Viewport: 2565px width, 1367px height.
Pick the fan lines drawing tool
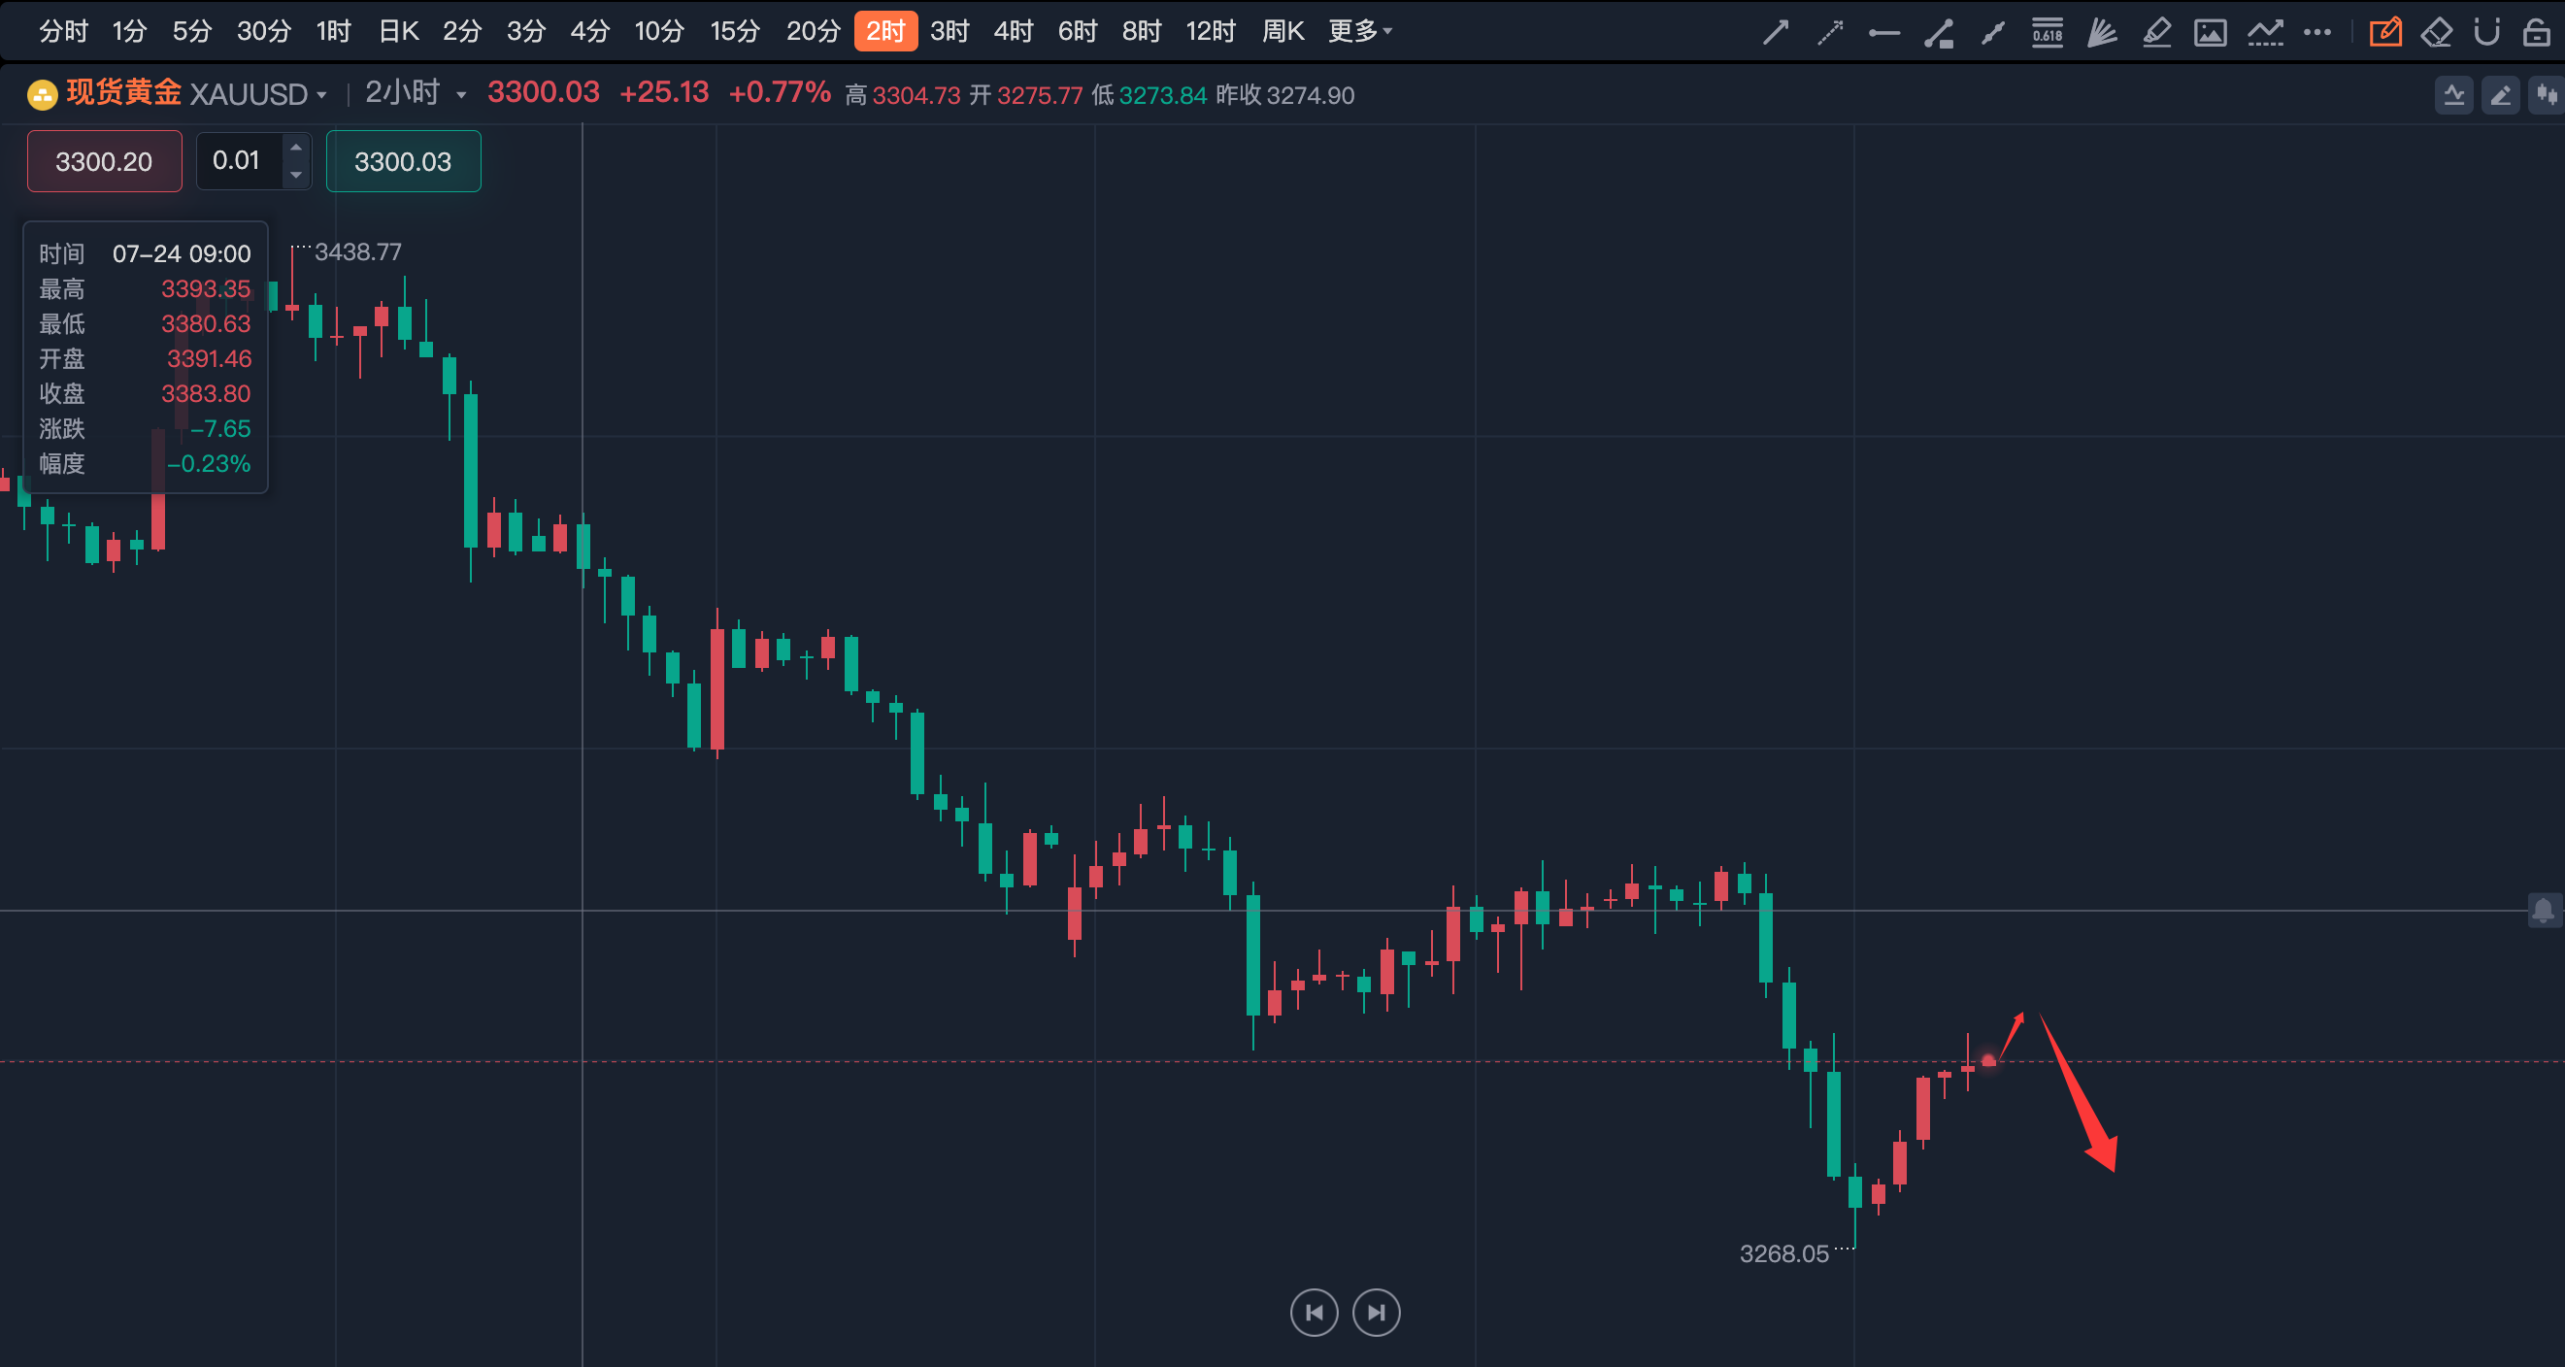2102,33
